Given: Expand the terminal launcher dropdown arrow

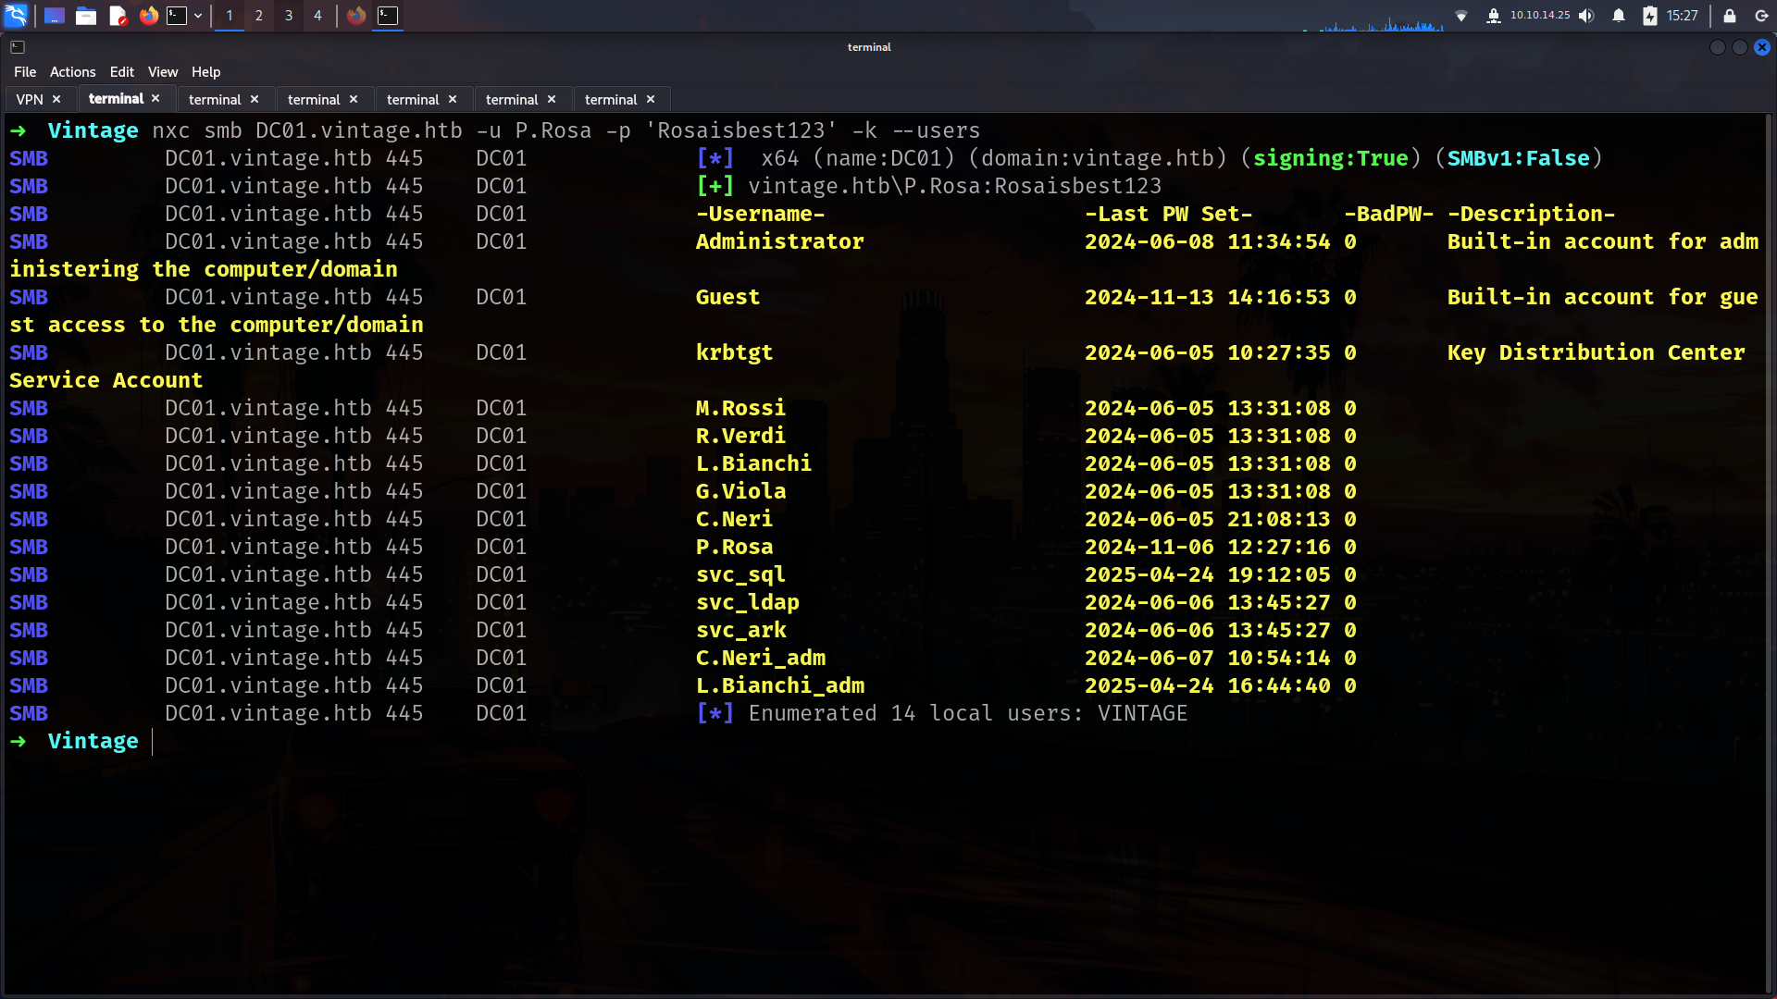Looking at the screenshot, I should pos(198,16).
